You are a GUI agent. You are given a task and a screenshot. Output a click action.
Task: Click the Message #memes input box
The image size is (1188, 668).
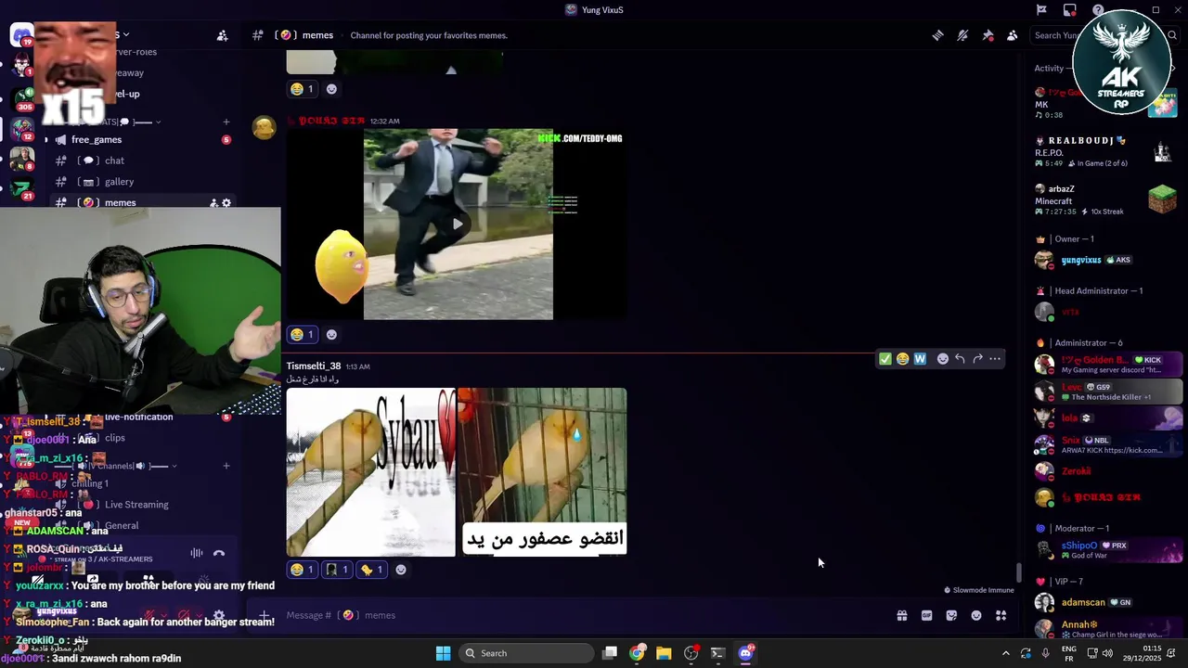pos(585,615)
